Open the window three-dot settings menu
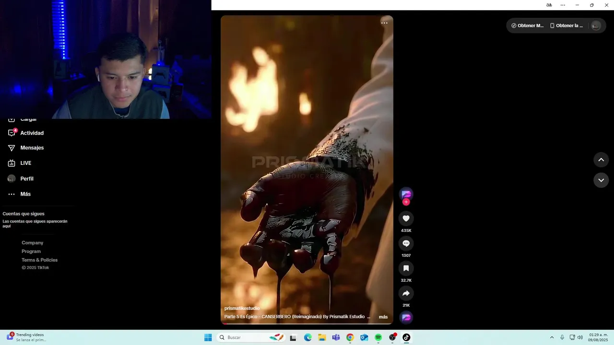 coord(563,5)
